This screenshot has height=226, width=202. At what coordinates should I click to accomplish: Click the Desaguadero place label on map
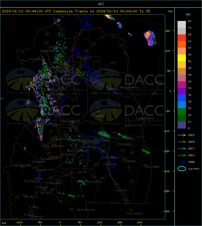pyautogui.click(x=129, y=87)
